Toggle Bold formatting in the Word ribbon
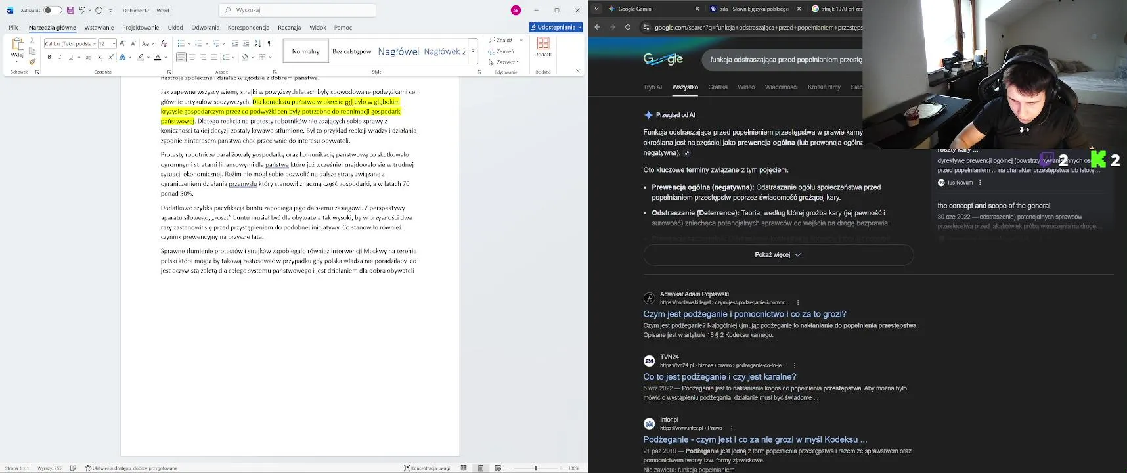The height and width of the screenshot is (473, 1127). pos(49,57)
